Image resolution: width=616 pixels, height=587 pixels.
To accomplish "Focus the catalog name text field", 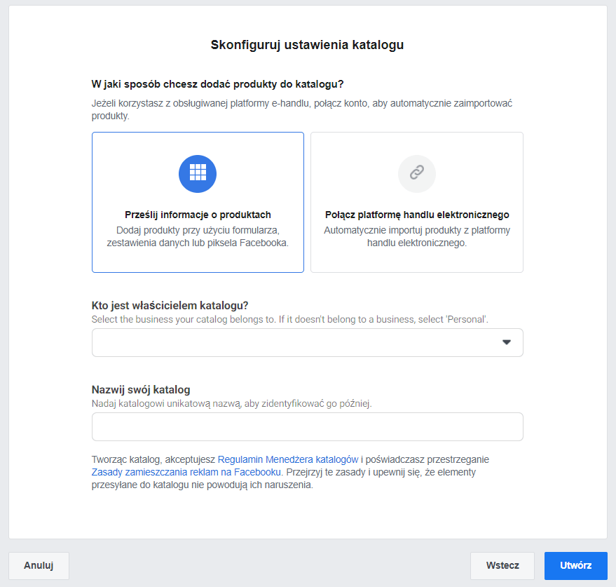I will (307, 426).
